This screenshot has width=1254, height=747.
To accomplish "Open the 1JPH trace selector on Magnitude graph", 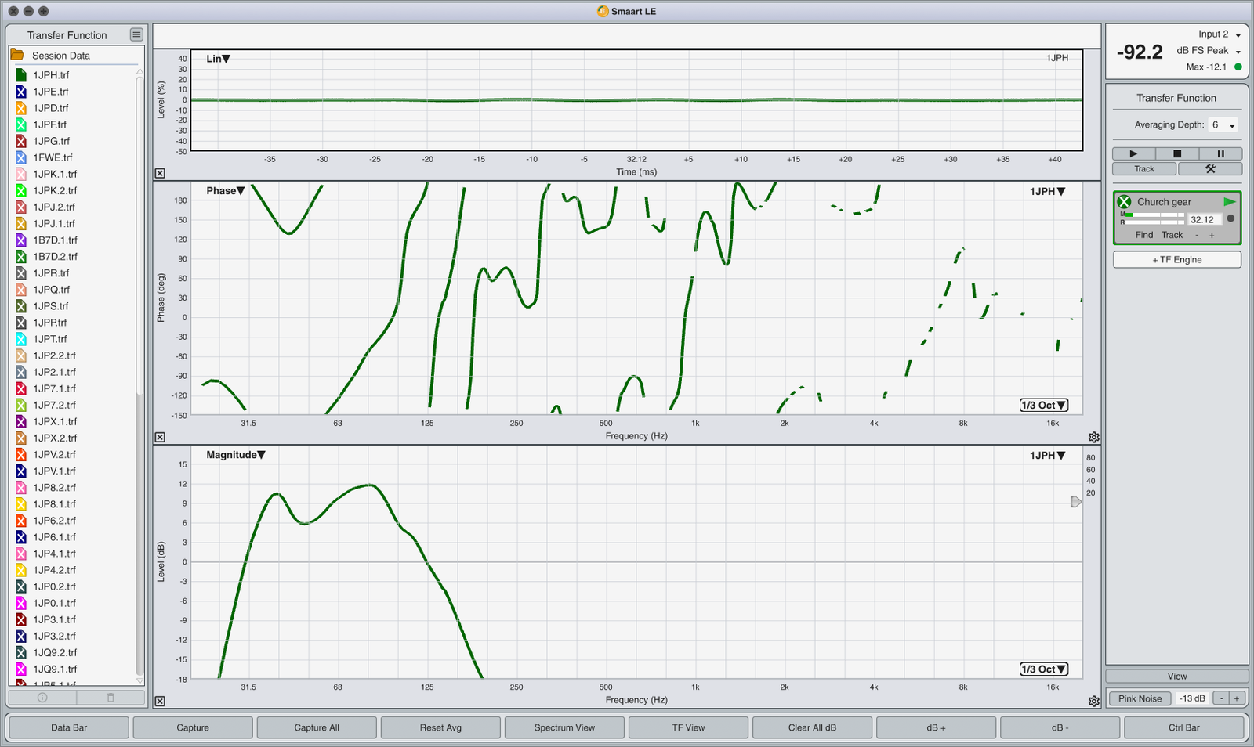I will click(1048, 455).
